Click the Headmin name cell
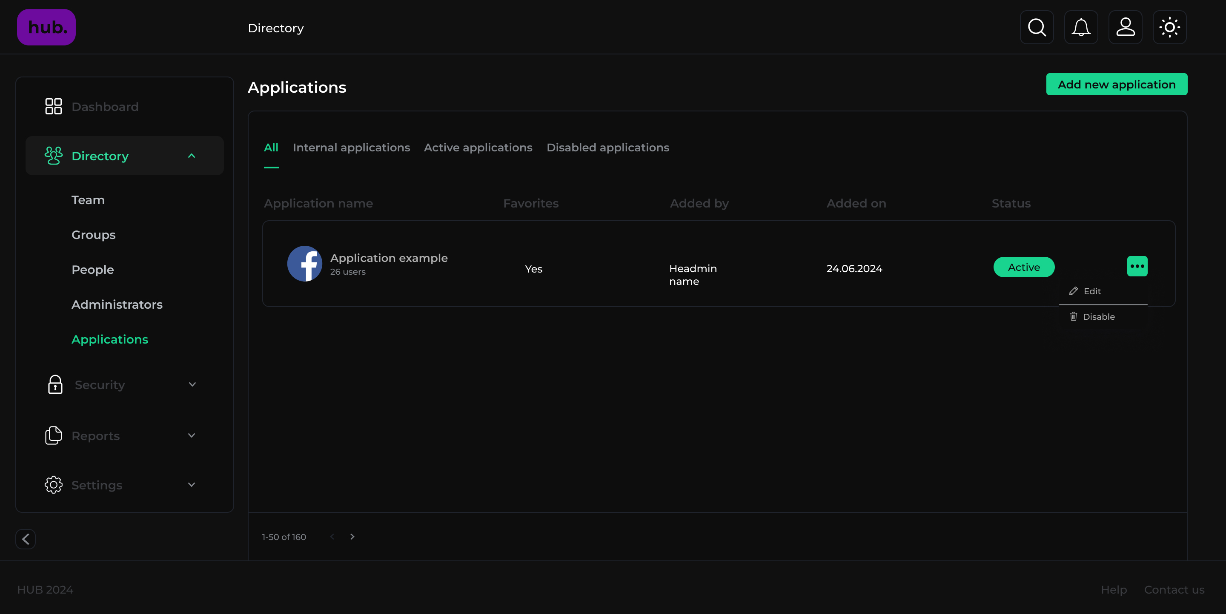Screen dimensions: 1226x614 click(693, 275)
